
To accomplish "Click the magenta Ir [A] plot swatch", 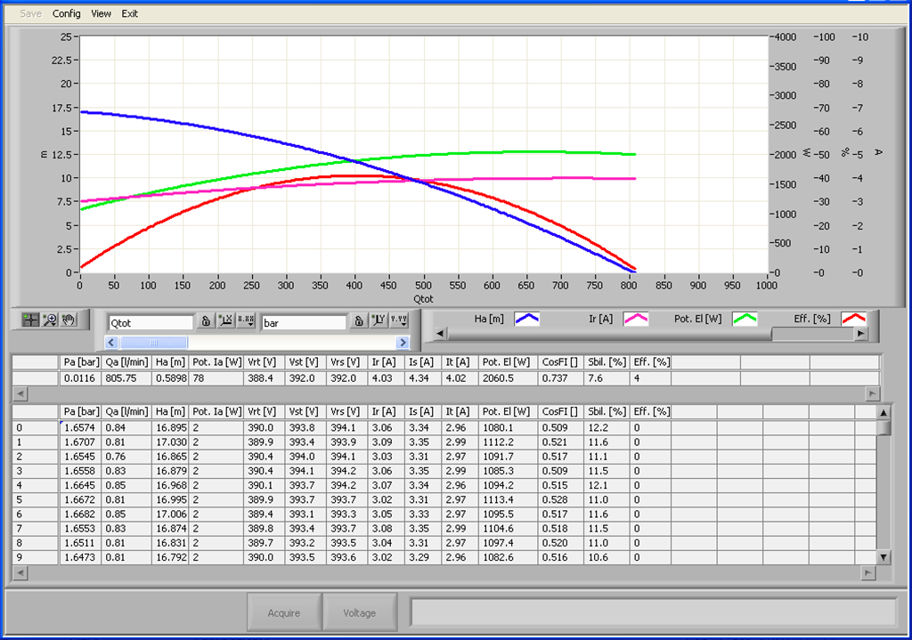I will (x=635, y=319).
